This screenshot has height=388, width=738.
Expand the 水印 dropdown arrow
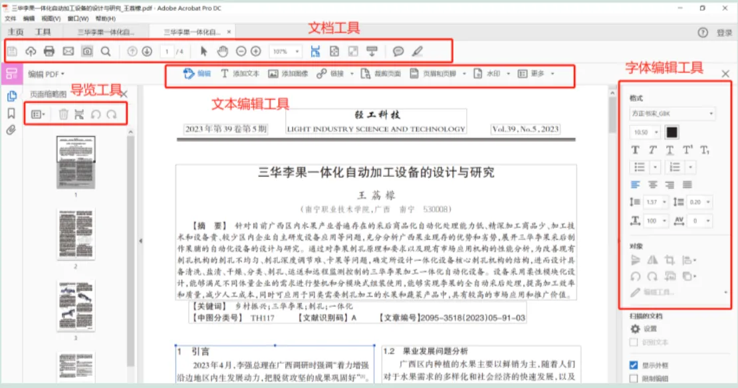tap(509, 74)
